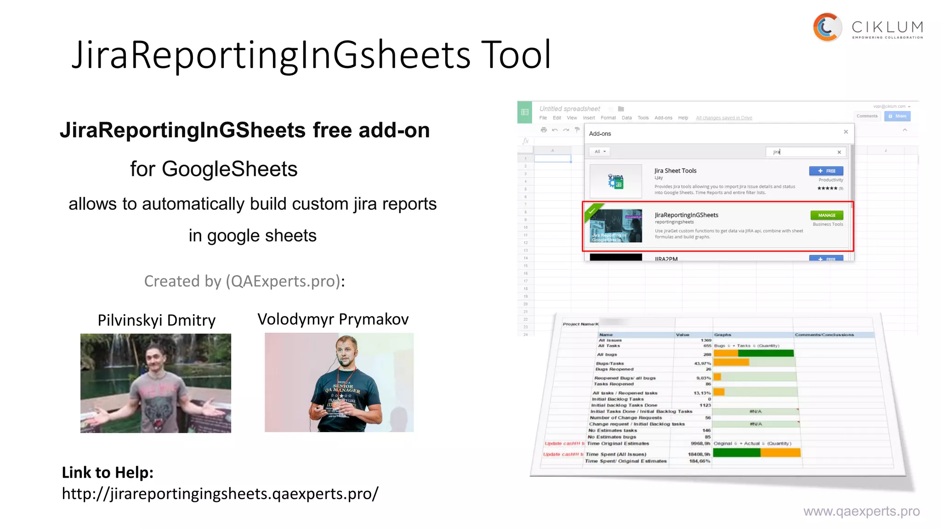Click the JiraReportingInGSheets add-on thumbnail

pos(616,226)
